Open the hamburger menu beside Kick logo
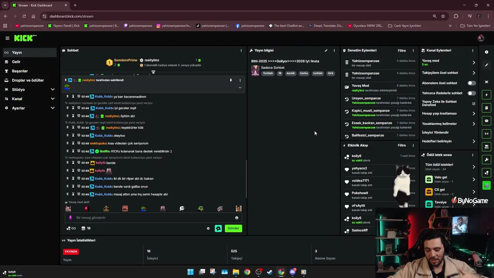The height and width of the screenshot is (278, 494). coord(7,38)
